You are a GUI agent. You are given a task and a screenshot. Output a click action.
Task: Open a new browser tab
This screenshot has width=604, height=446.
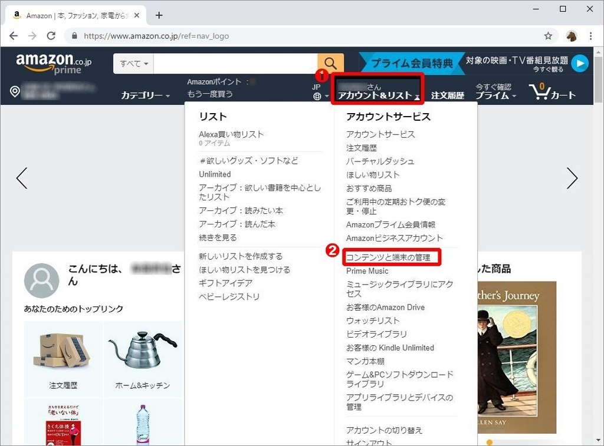coord(159,15)
